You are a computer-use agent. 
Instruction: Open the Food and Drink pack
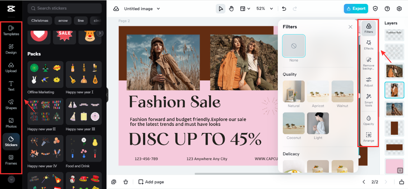(x=84, y=149)
